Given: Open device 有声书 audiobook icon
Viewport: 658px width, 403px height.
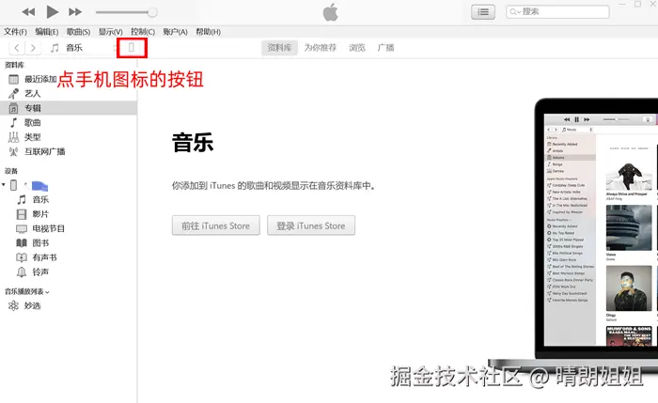Looking at the screenshot, I should [x=22, y=257].
